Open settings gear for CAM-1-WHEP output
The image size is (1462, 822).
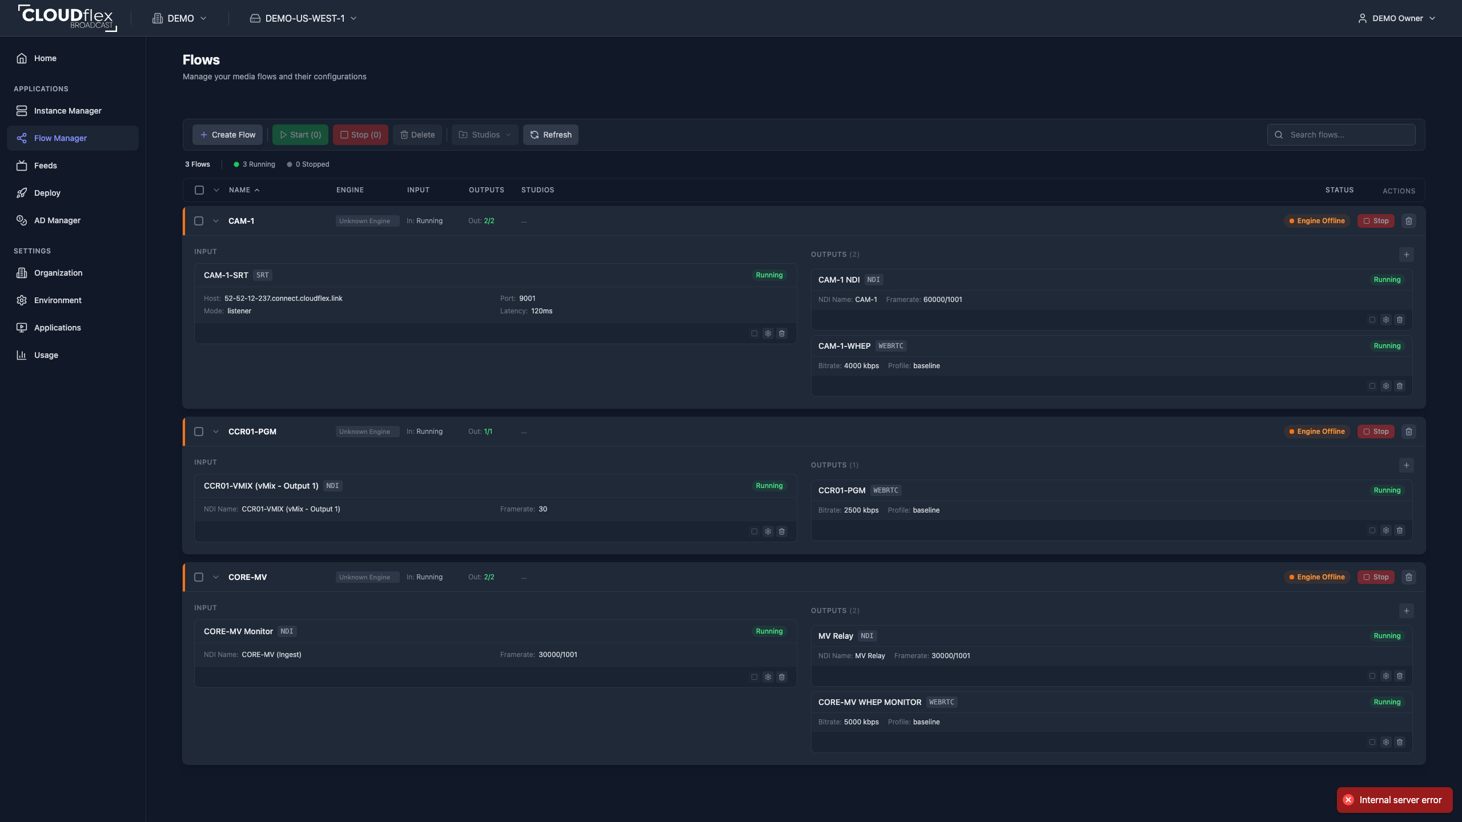click(1386, 386)
